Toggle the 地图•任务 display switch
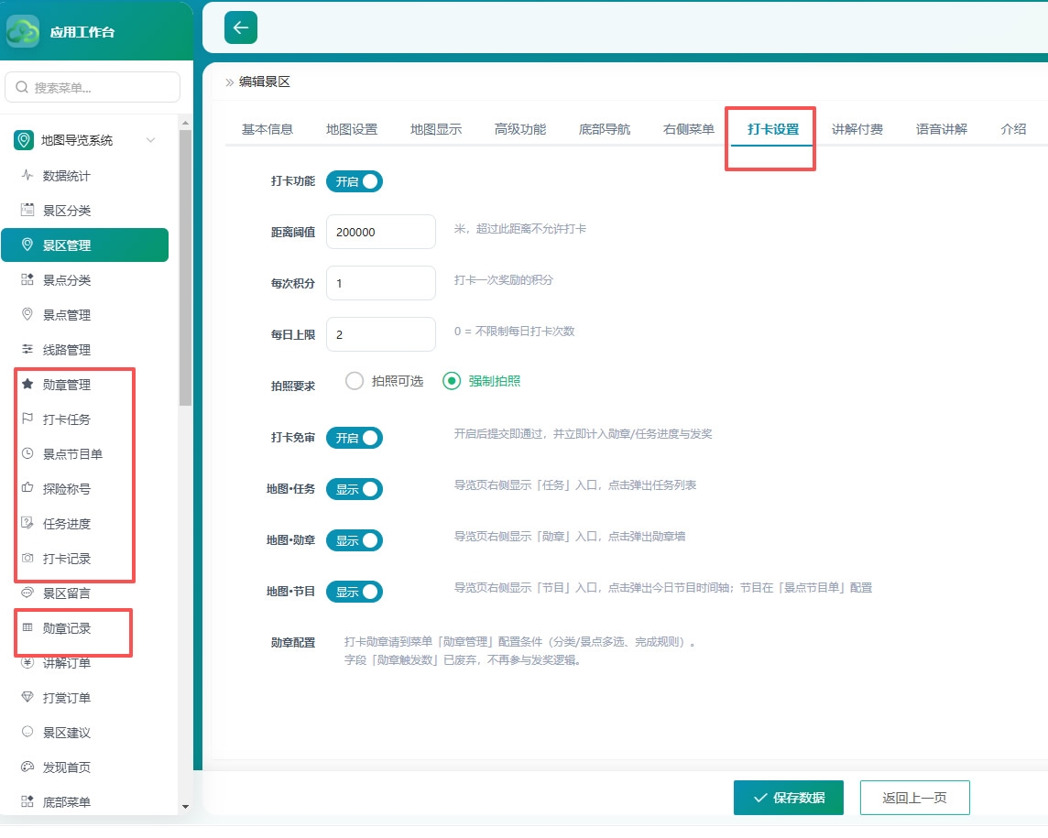The height and width of the screenshot is (838, 1048). click(x=355, y=489)
